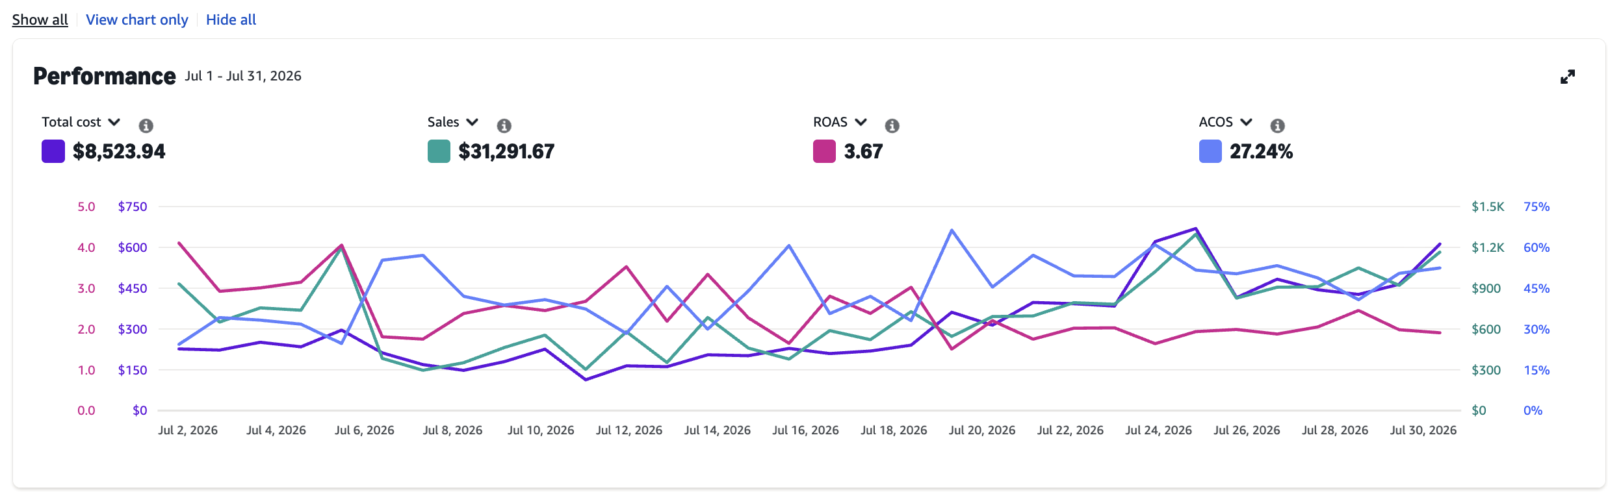Open the Sales info tooltip icon
This screenshot has height=492, width=1608.
(x=504, y=125)
